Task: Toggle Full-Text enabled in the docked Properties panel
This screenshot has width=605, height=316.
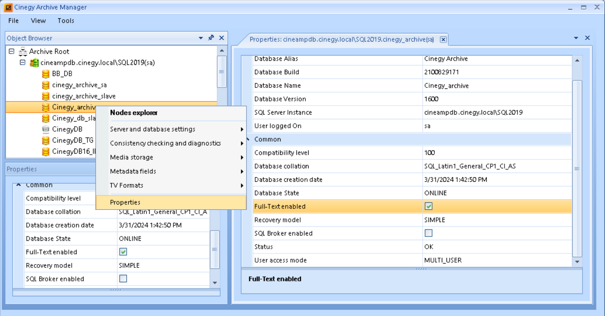Action: coord(123,252)
